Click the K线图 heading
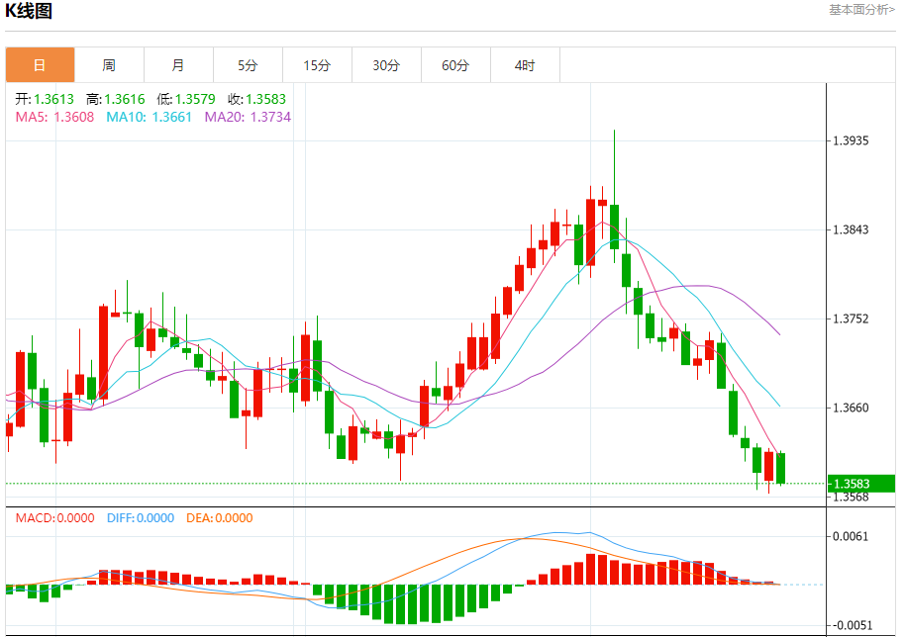This screenshot has width=905, height=637. click(x=29, y=11)
